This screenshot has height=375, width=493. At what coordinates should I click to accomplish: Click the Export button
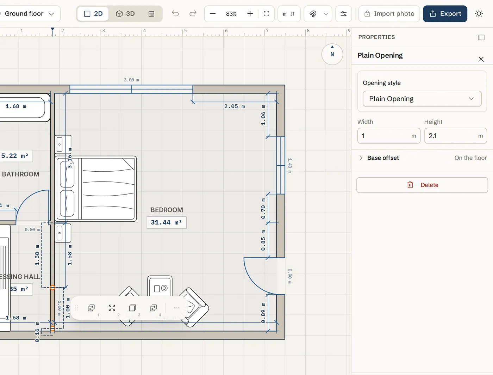click(445, 14)
